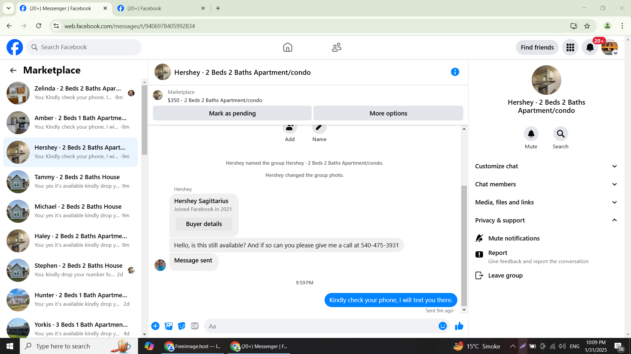This screenshot has width=631, height=354.
Task: Go to the Home feed icon
Action: (287, 47)
